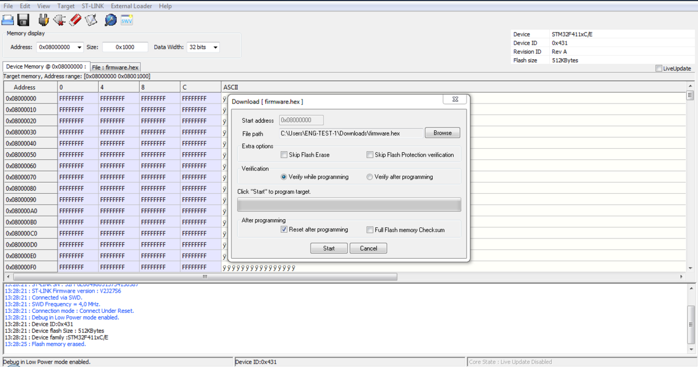
Task: Click the Save file floppy icon
Action: tap(23, 20)
